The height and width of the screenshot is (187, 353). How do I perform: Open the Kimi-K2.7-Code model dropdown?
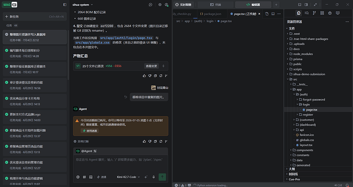[x=128, y=177]
